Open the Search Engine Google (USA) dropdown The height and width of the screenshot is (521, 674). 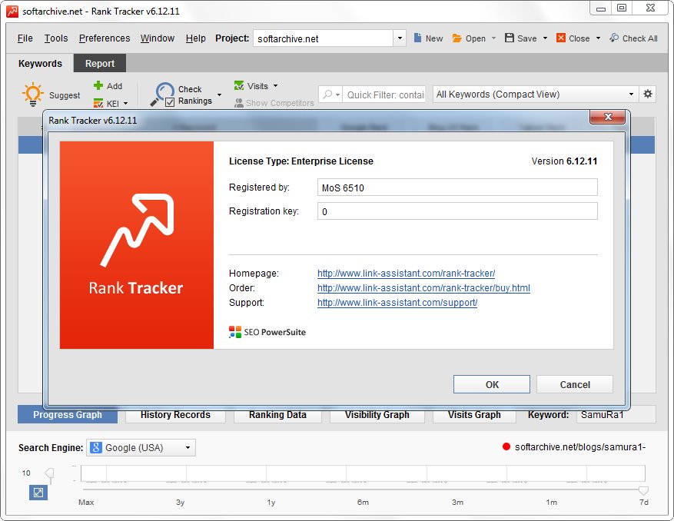(141, 447)
